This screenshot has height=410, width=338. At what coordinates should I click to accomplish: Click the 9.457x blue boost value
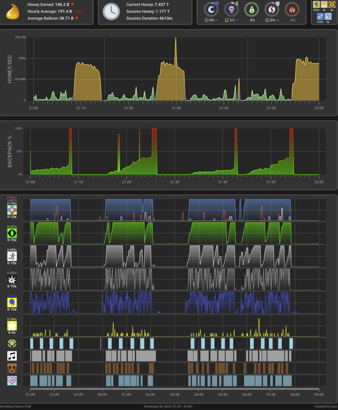12,200
